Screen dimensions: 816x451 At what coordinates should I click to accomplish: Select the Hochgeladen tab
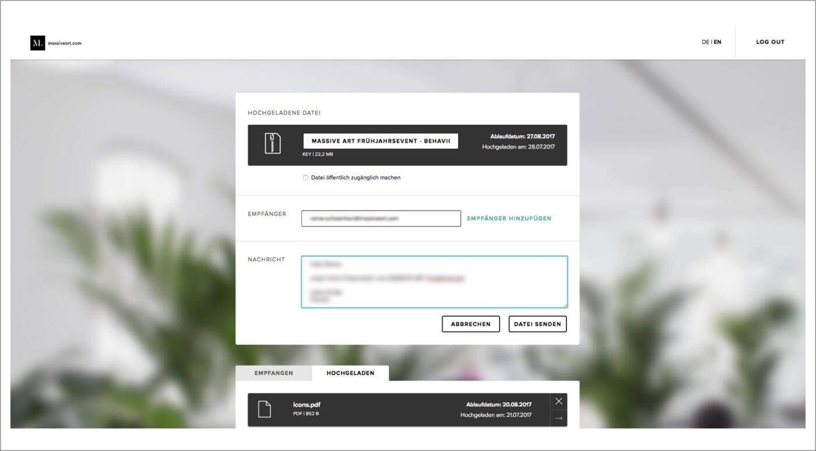(x=350, y=373)
